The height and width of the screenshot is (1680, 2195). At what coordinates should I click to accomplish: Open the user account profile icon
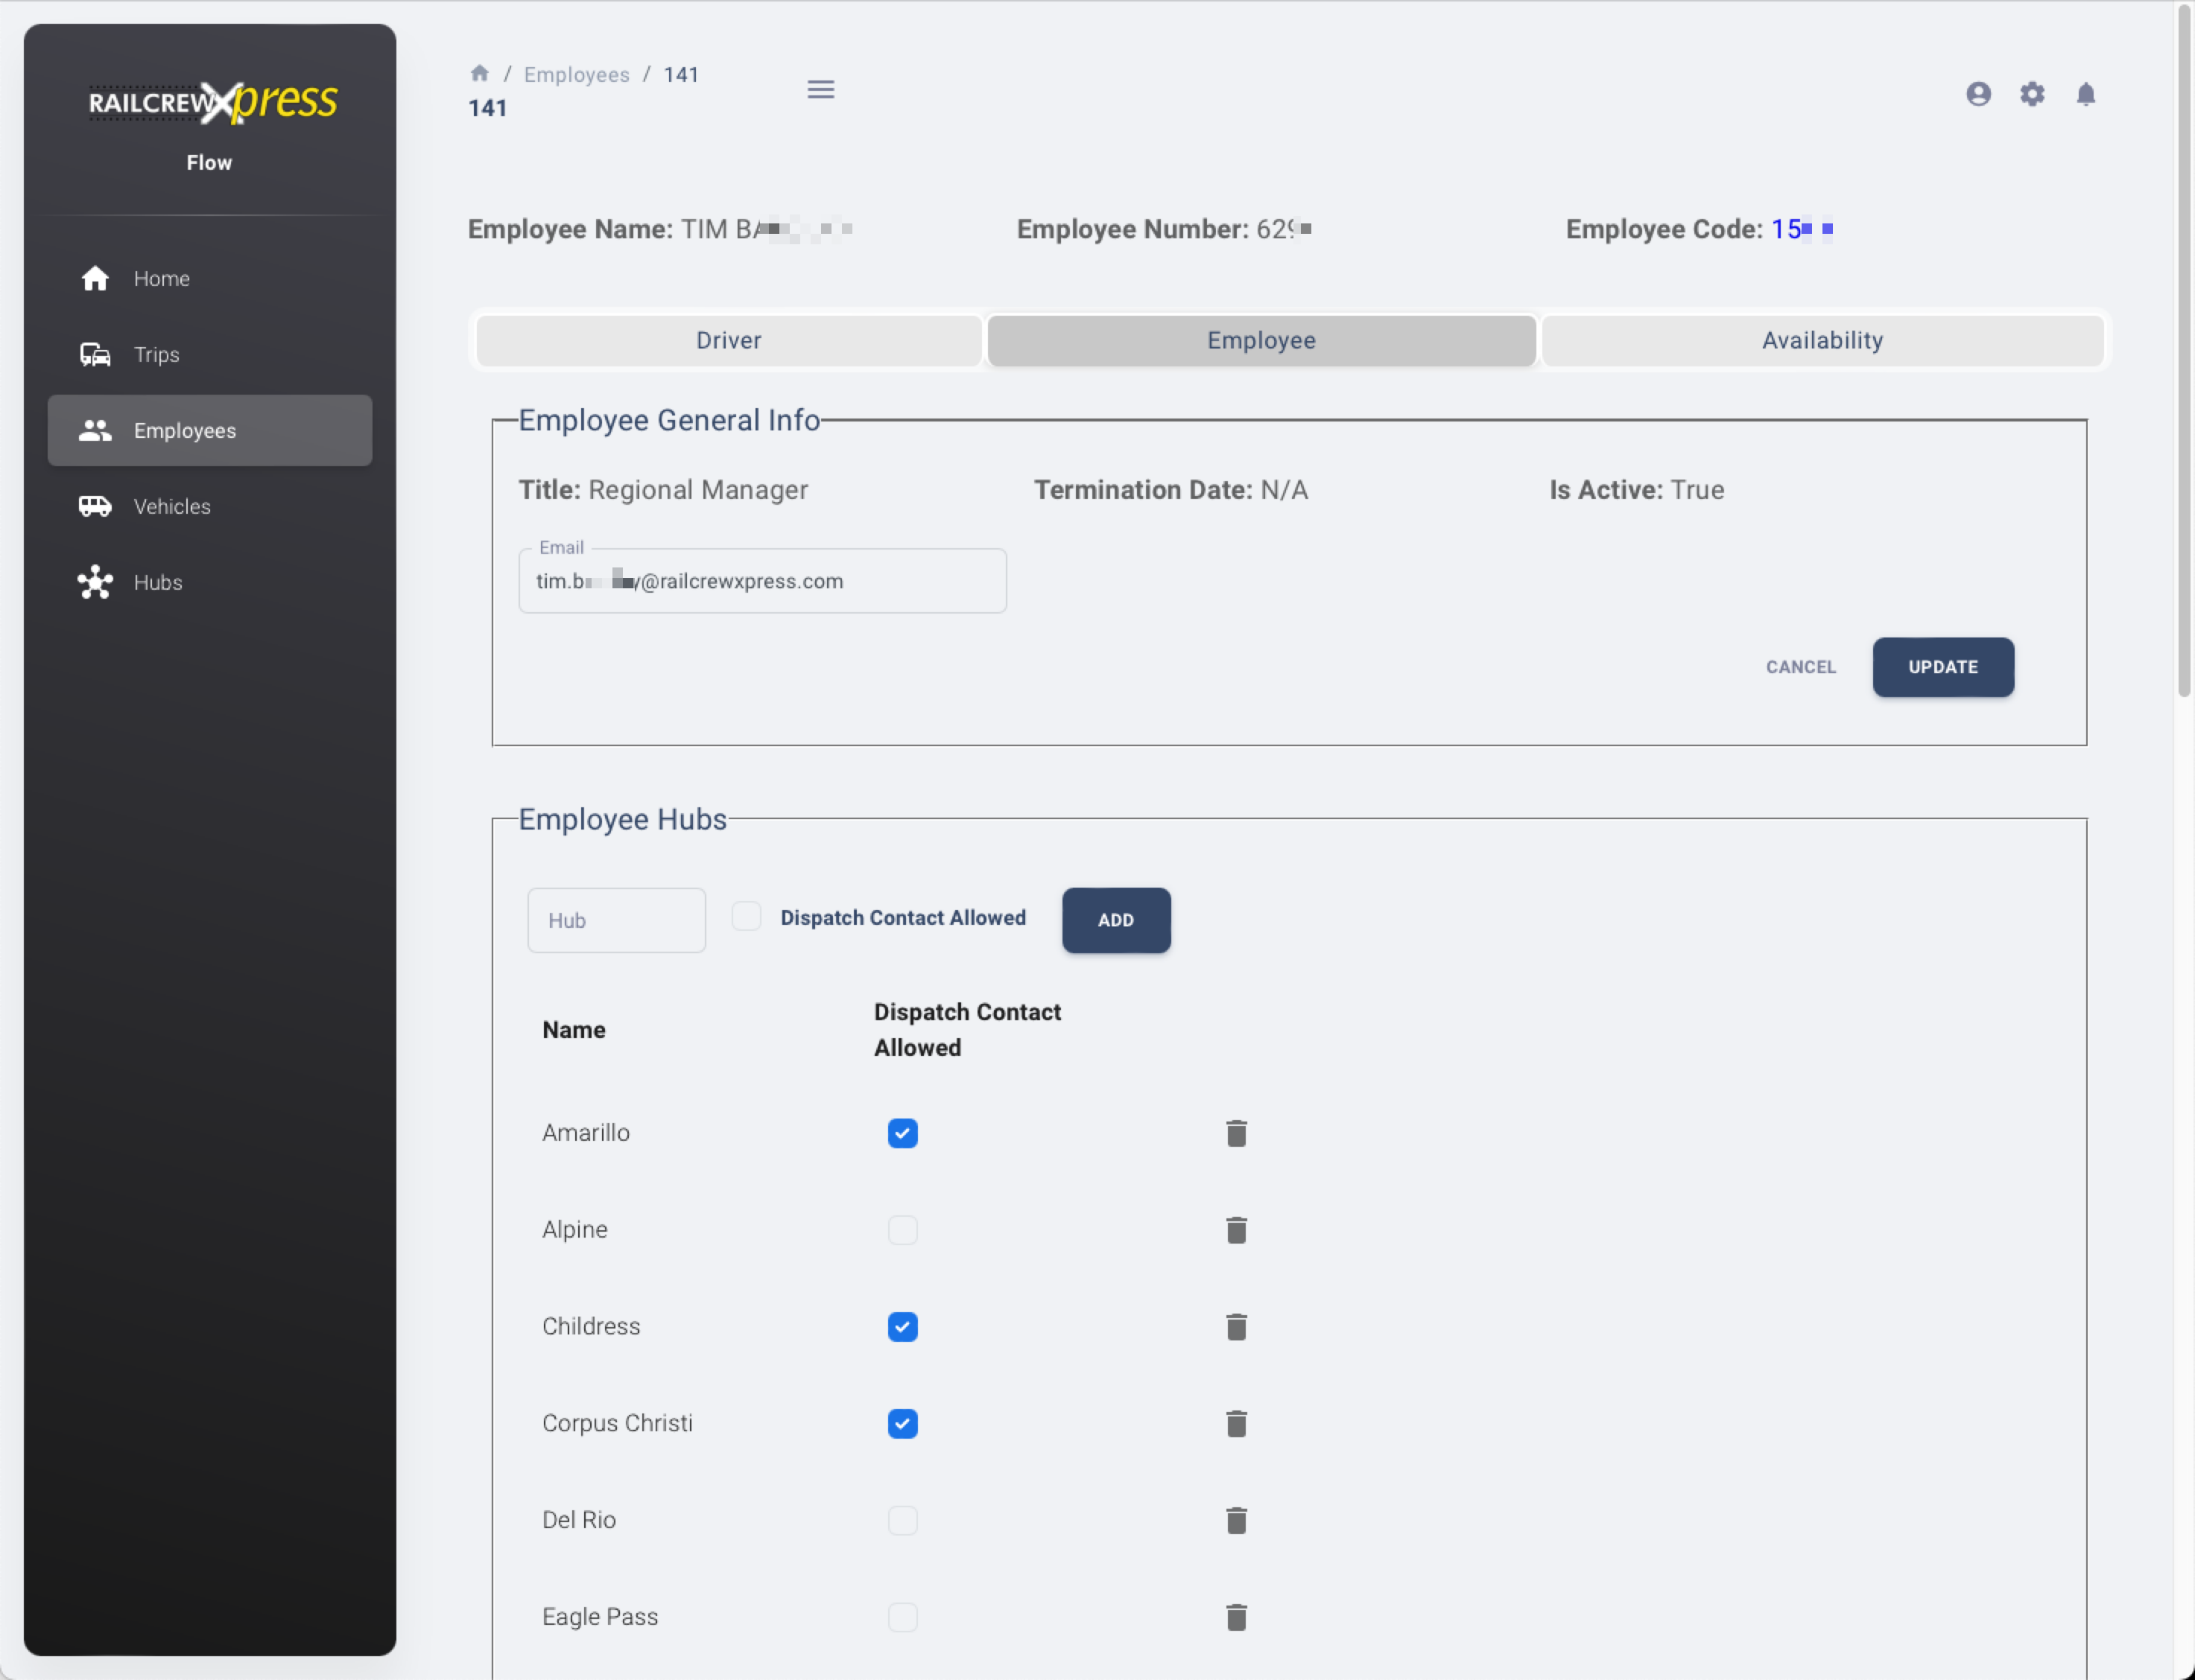[1978, 94]
